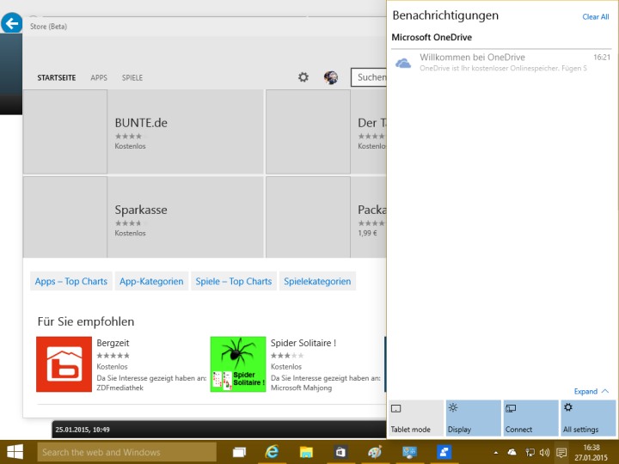
Task: Open the remote desktop icon in taskbar
Action: (409, 452)
